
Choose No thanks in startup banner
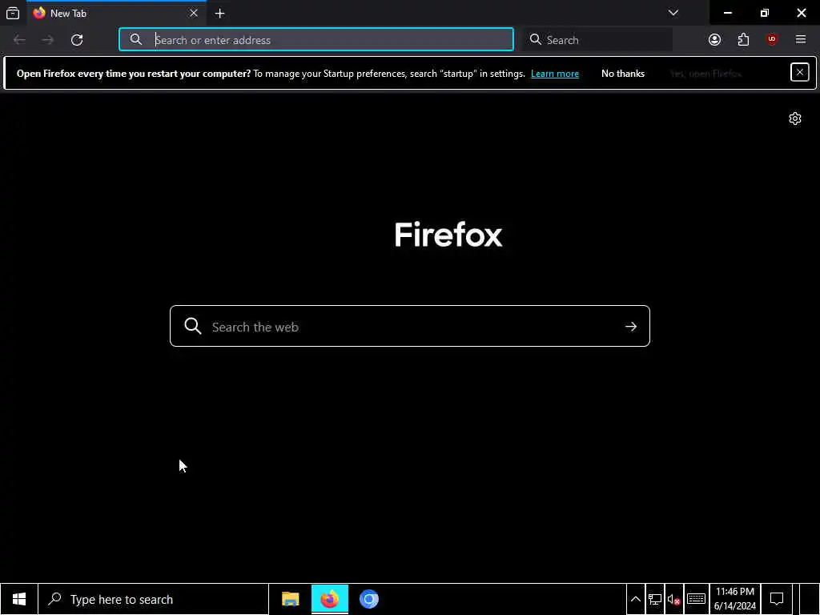point(623,74)
